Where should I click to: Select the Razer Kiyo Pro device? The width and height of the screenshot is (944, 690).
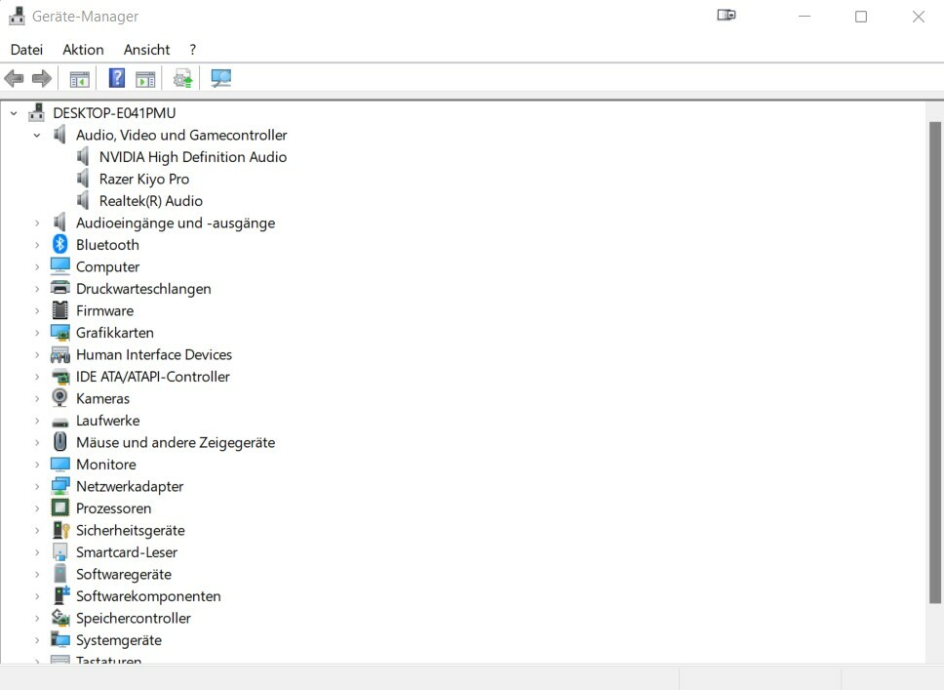tap(144, 179)
